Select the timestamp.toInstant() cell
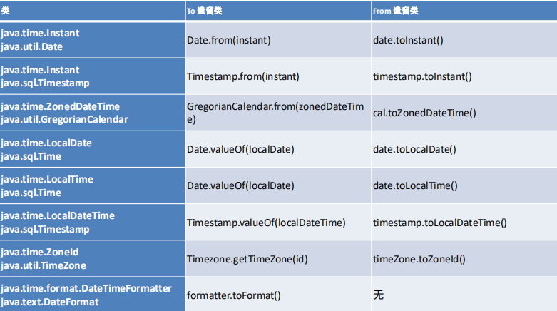 pos(464,76)
